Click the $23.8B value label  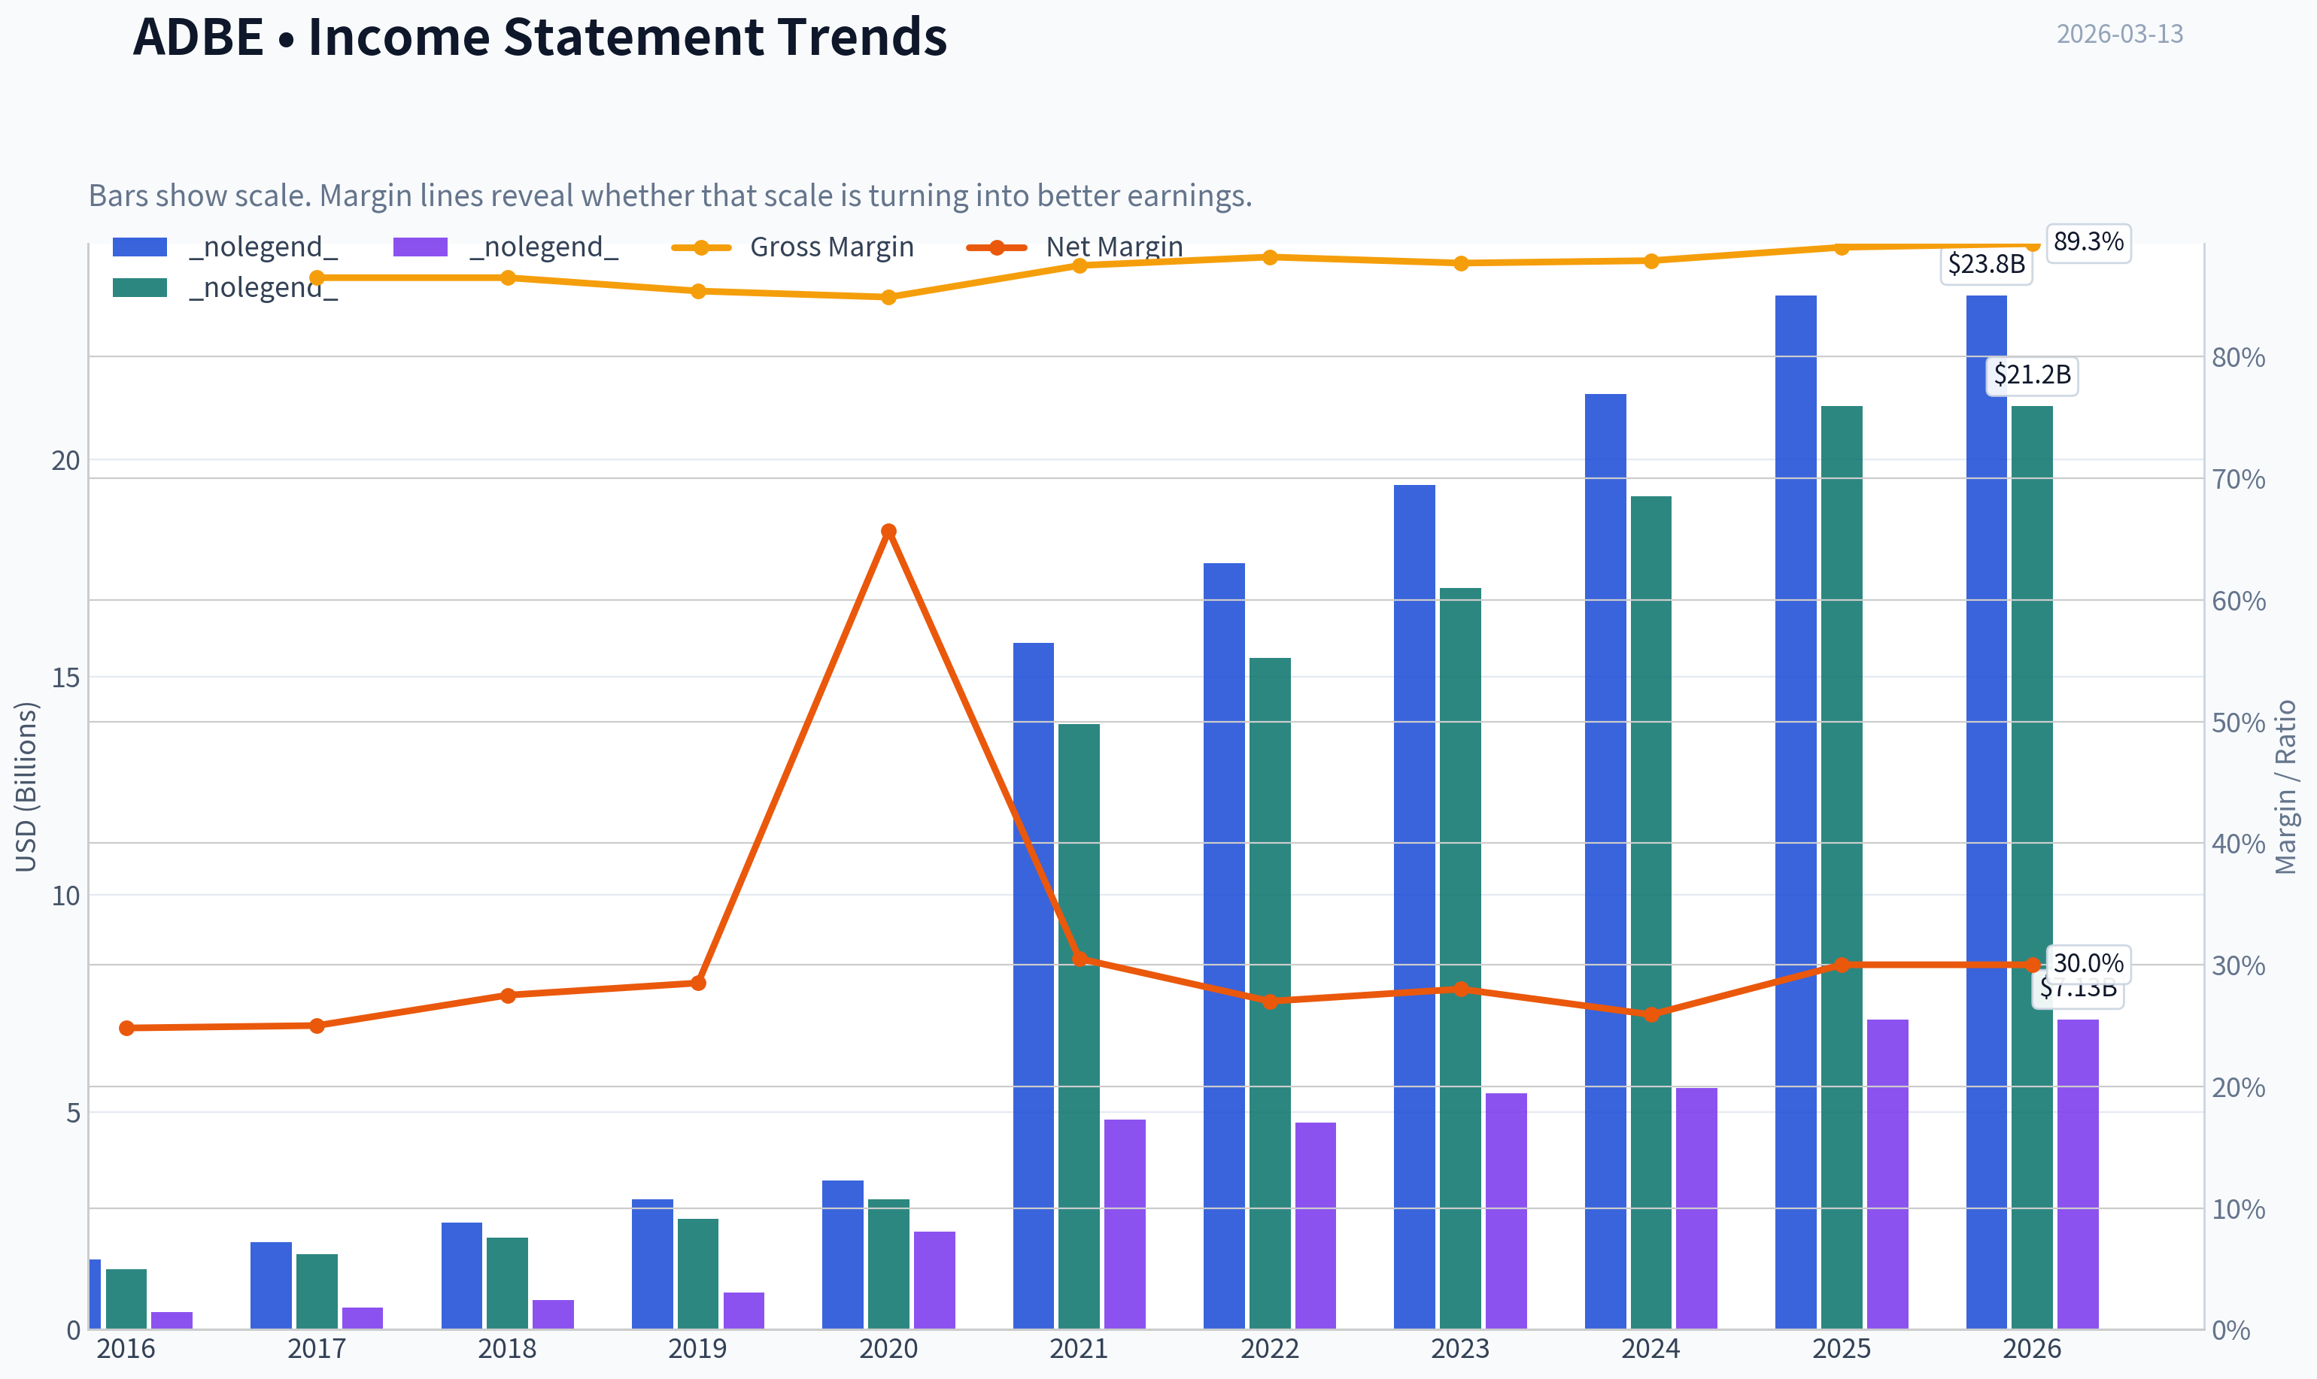tap(1986, 265)
